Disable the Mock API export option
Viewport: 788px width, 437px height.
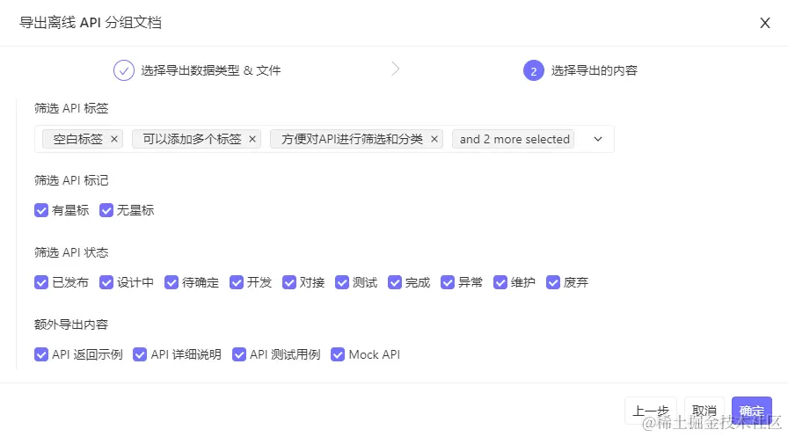tap(338, 354)
